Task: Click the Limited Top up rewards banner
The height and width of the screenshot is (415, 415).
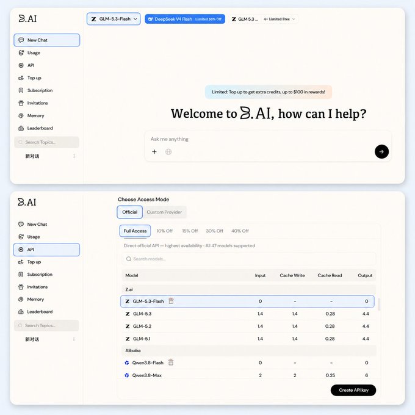Action: tap(269, 92)
